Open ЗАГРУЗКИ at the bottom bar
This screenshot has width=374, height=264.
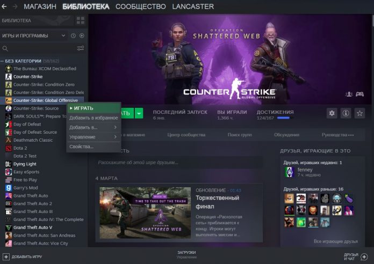point(186,252)
